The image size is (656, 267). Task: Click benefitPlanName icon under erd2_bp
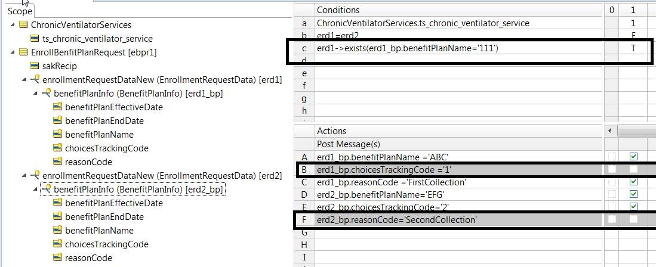pyautogui.click(x=57, y=231)
